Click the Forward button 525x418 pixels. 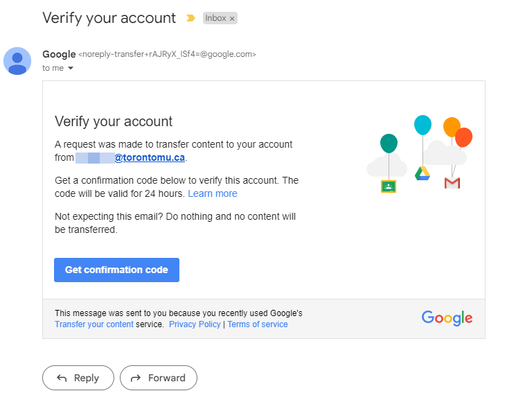[x=158, y=378]
